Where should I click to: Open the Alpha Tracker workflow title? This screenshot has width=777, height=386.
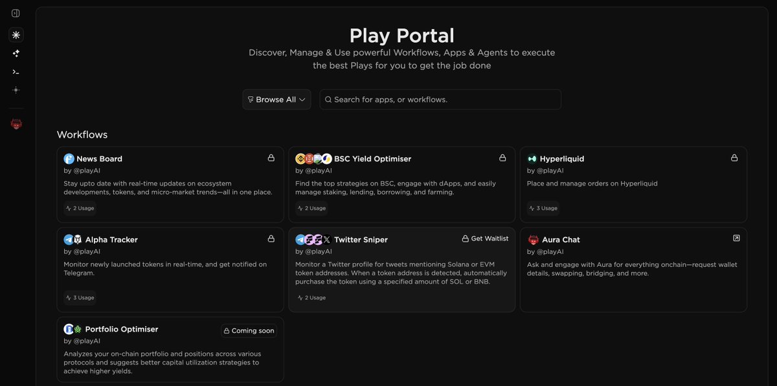[111, 239]
